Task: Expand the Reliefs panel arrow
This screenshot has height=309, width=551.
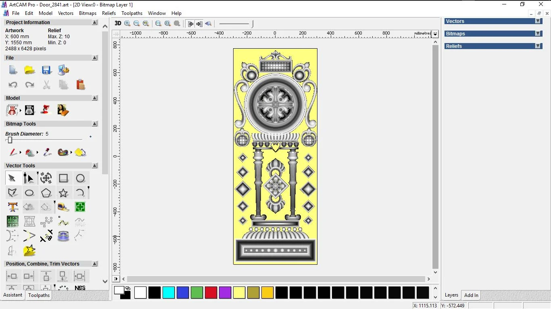Action: 538,46
